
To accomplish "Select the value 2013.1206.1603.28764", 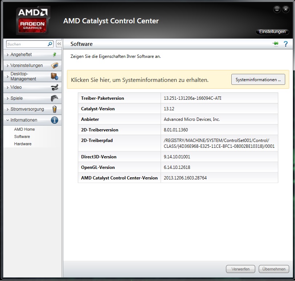I will [x=185, y=178].
